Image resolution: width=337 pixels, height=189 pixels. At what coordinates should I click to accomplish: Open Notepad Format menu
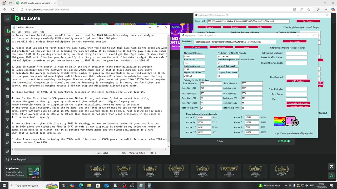coord(27,32)
